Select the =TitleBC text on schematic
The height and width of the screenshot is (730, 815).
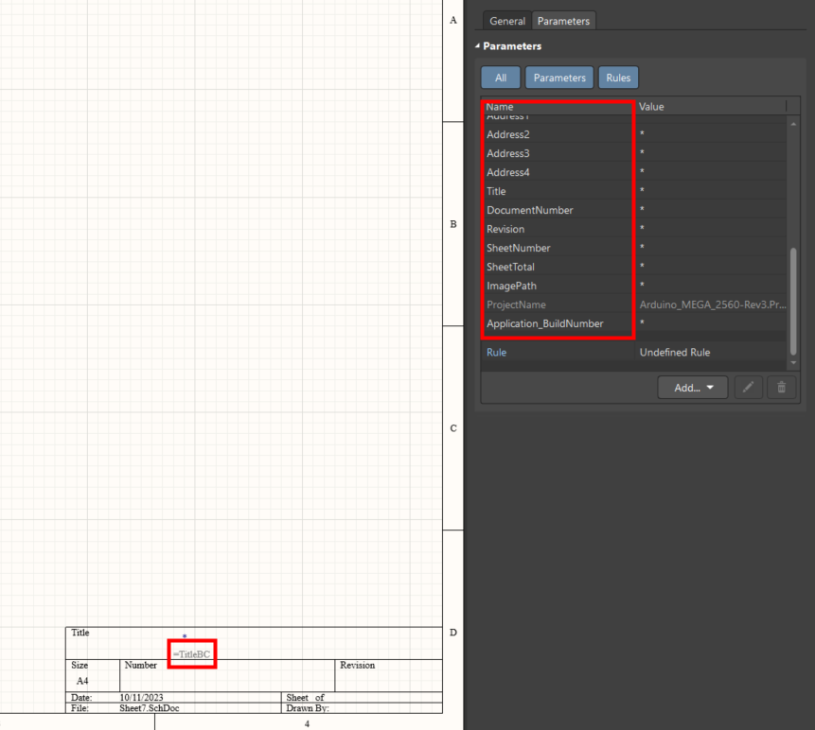pos(192,654)
